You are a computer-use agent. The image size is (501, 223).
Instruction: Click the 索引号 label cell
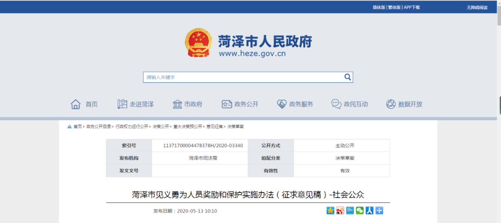pyautogui.click(x=129, y=146)
